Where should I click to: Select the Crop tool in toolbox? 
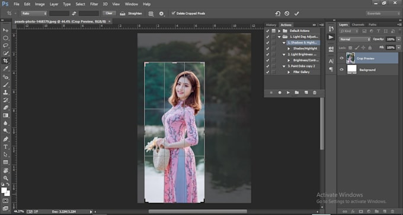[5, 61]
